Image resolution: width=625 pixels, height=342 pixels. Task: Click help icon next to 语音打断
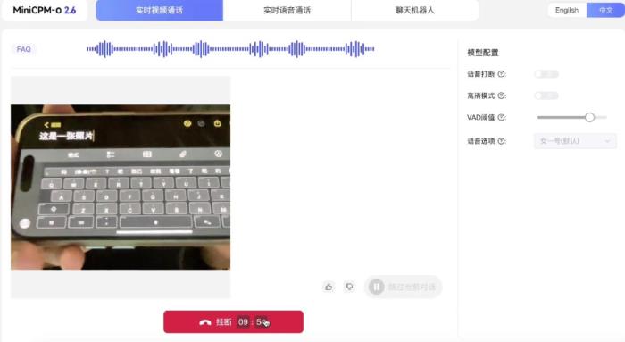pos(502,74)
